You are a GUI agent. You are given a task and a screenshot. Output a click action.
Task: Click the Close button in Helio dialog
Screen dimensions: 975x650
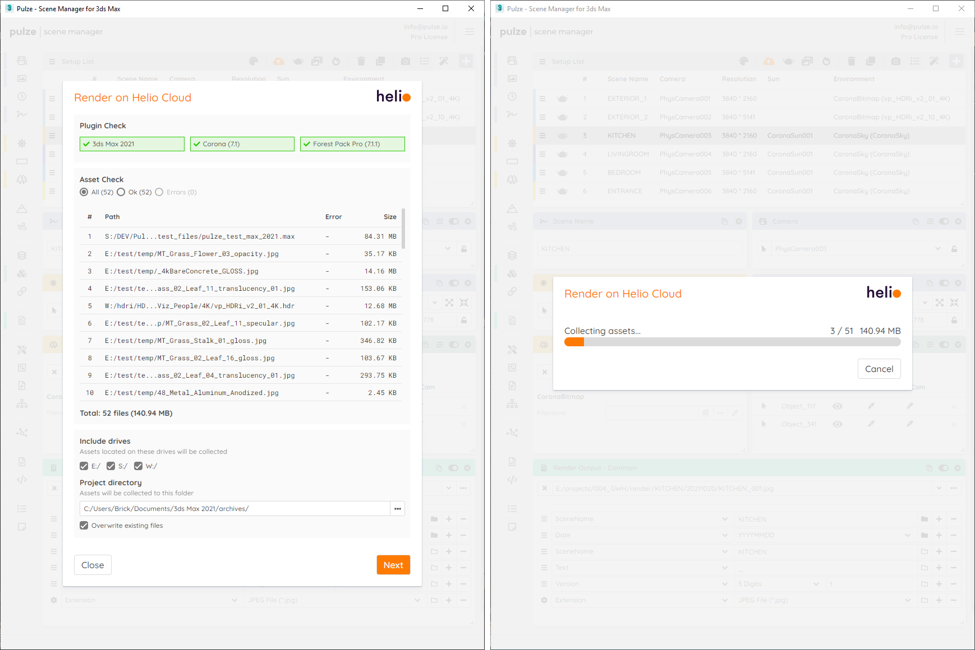[x=93, y=565]
